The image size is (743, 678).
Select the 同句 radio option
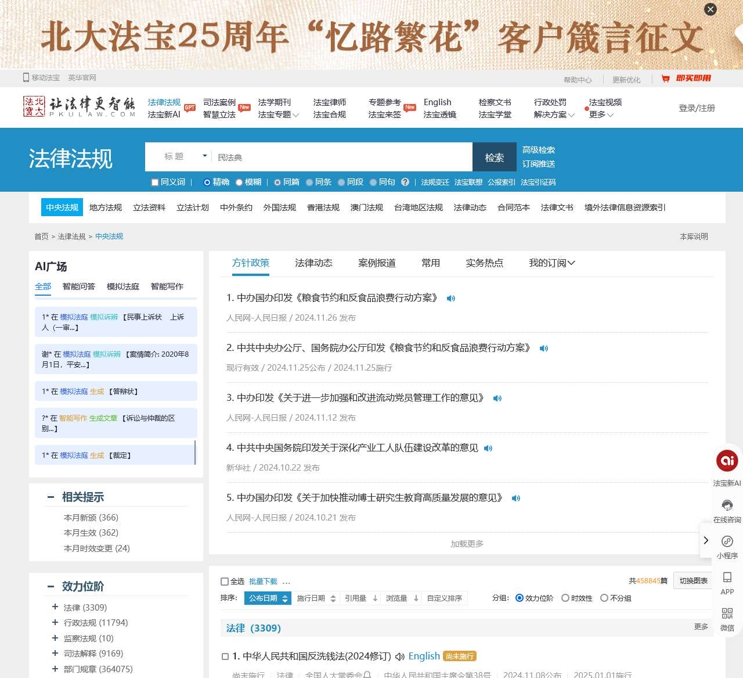373,182
